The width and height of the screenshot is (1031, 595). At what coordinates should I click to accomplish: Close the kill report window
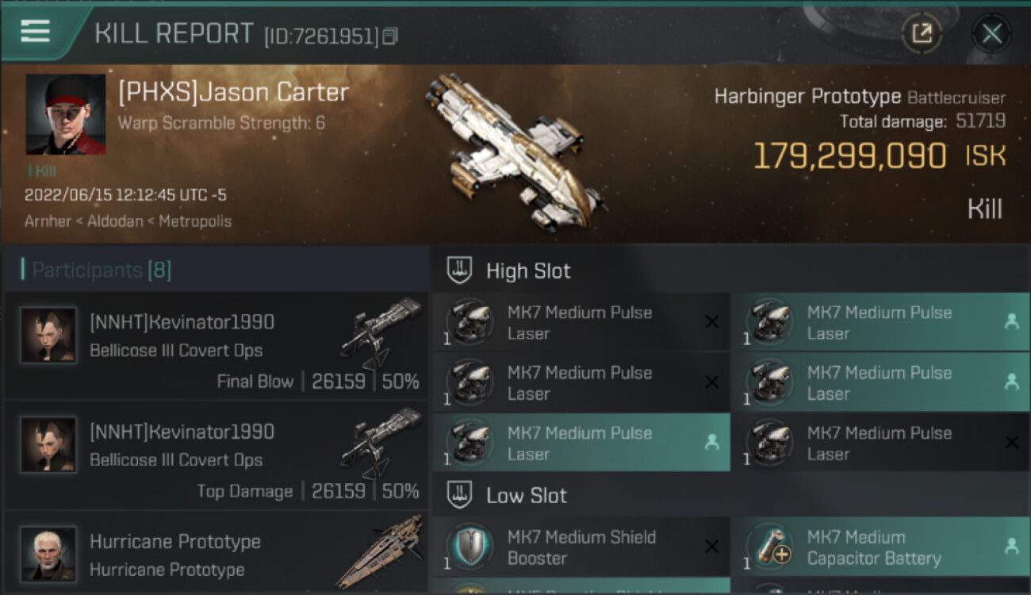[991, 33]
